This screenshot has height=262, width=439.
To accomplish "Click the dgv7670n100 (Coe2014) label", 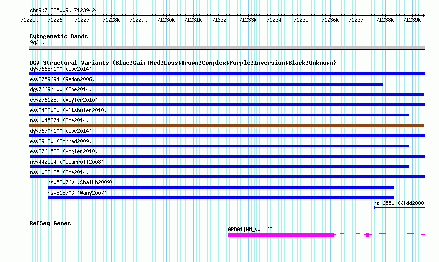I will pos(61,131).
